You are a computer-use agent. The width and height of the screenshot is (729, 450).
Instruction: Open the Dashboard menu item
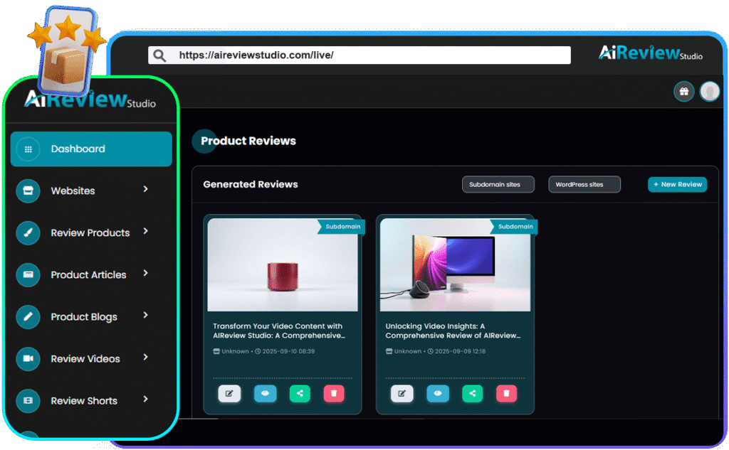tap(91, 149)
